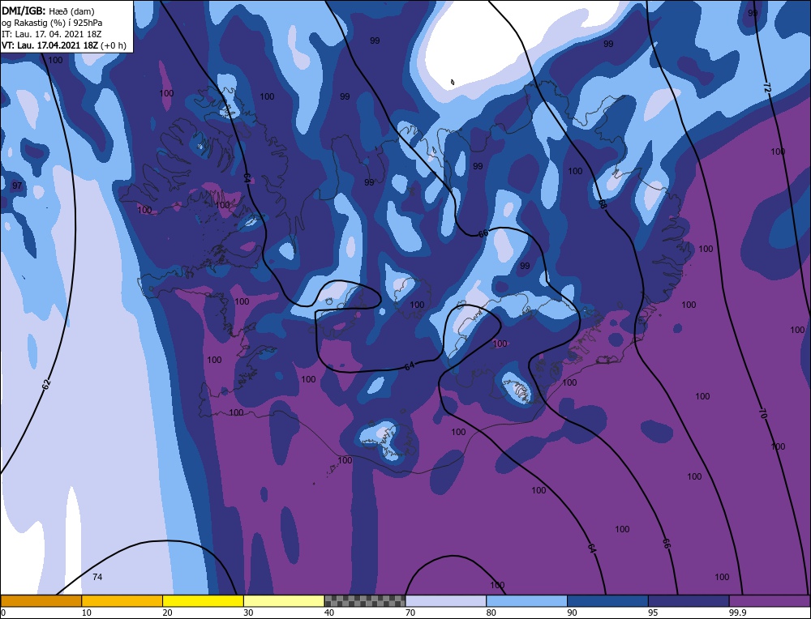Viewport: 811px width, 619px height.
Task: Click the '97' humidity value label
Action: (17, 185)
